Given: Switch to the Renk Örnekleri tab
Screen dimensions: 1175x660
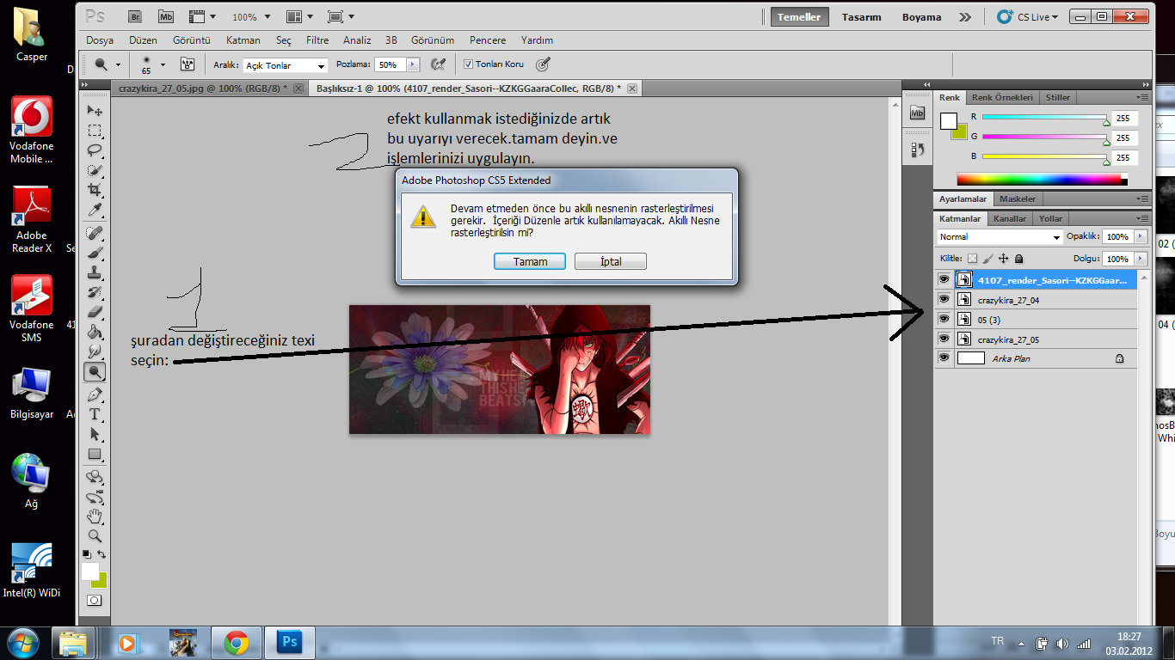Looking at the screenshot, I should click(1002, 97).
